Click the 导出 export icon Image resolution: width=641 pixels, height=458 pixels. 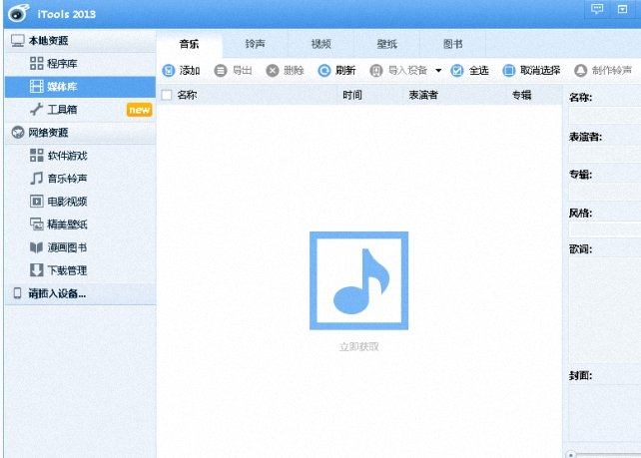pos(221,71)
